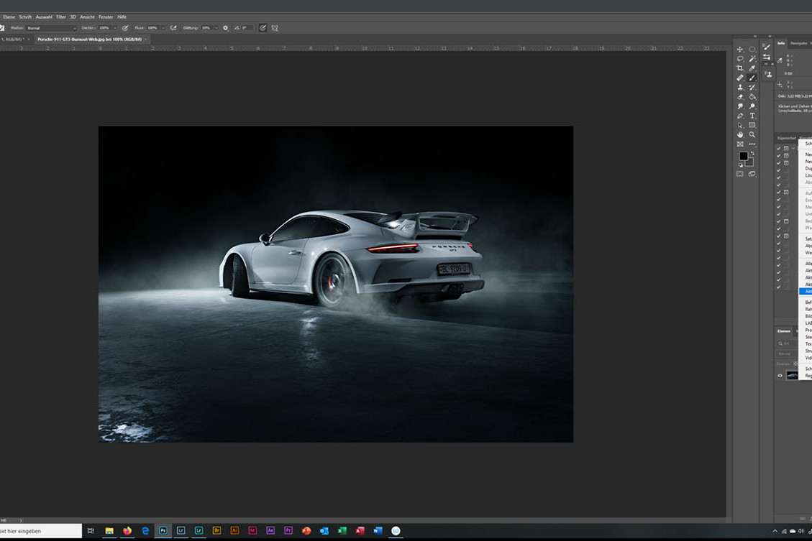Select the Magic Wand tool

click(x=752, y=58)
